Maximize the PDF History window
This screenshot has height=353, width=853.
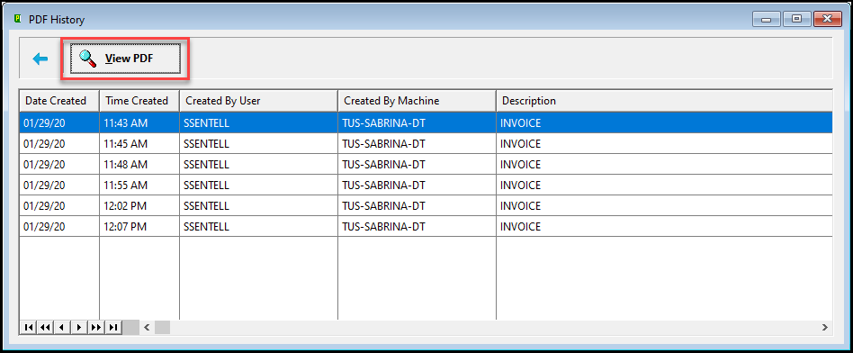point(797,19)
